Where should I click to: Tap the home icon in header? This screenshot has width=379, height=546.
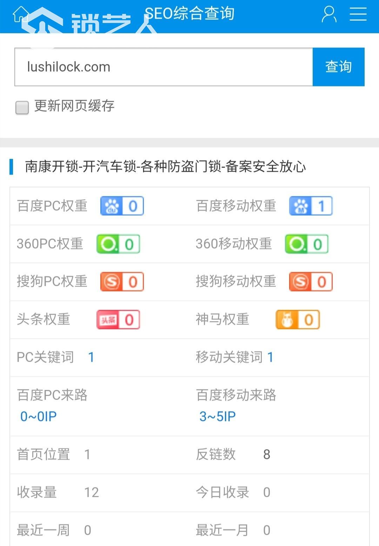click(21, 14)
